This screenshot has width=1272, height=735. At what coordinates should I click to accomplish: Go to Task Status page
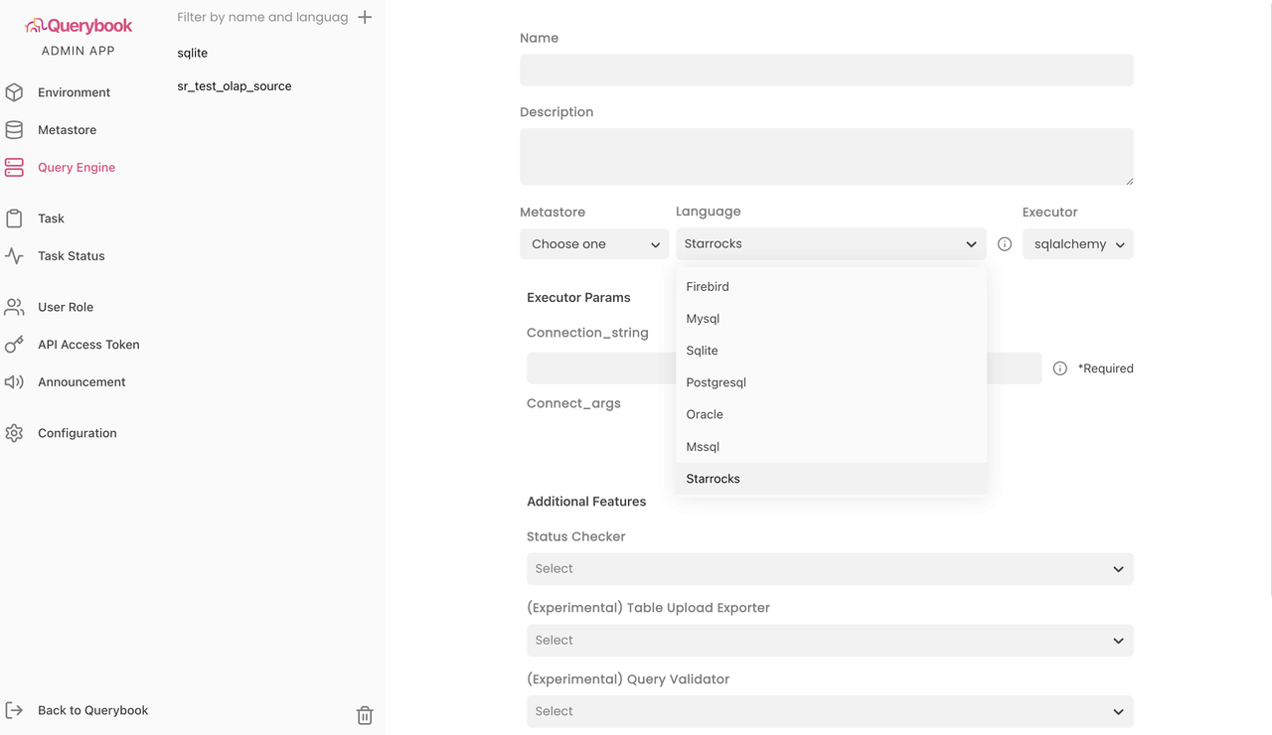pyautogui.click(x=71, y=256)
